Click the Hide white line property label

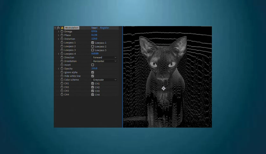point(73,76)
